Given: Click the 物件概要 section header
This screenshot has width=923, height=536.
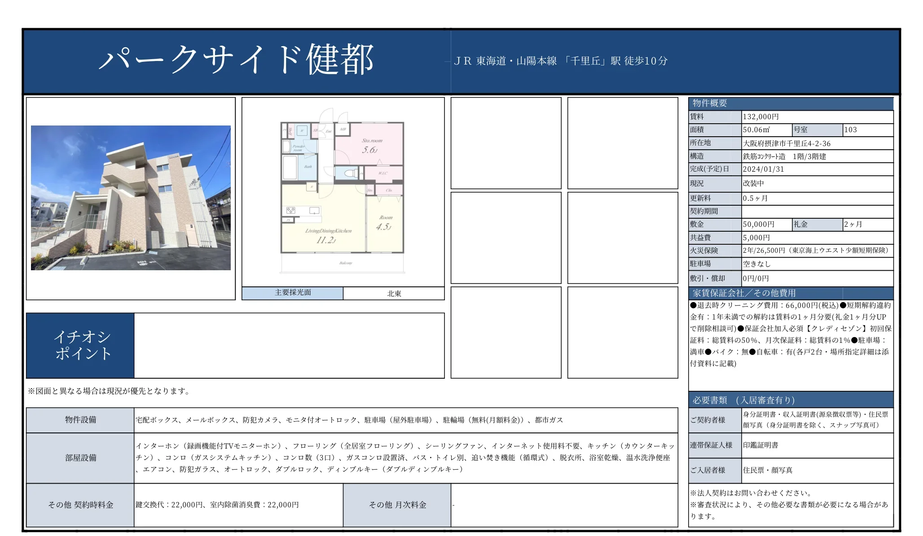Looking at the screenshot, I should (x=714, y=103).
